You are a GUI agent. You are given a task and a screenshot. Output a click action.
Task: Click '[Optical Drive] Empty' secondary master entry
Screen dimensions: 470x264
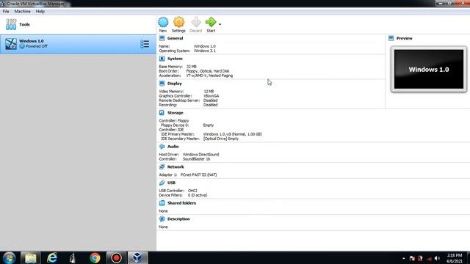tap(221, 139)
